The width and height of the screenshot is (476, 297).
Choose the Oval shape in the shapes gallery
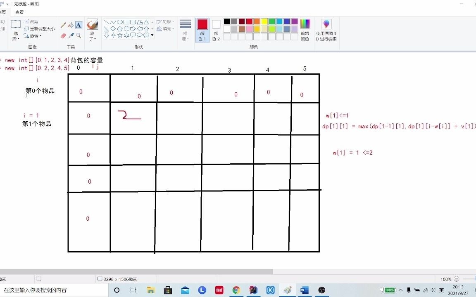(x=119, y=22)
